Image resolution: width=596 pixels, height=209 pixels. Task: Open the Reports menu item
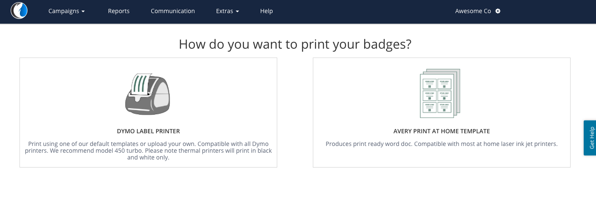(119, 11)
